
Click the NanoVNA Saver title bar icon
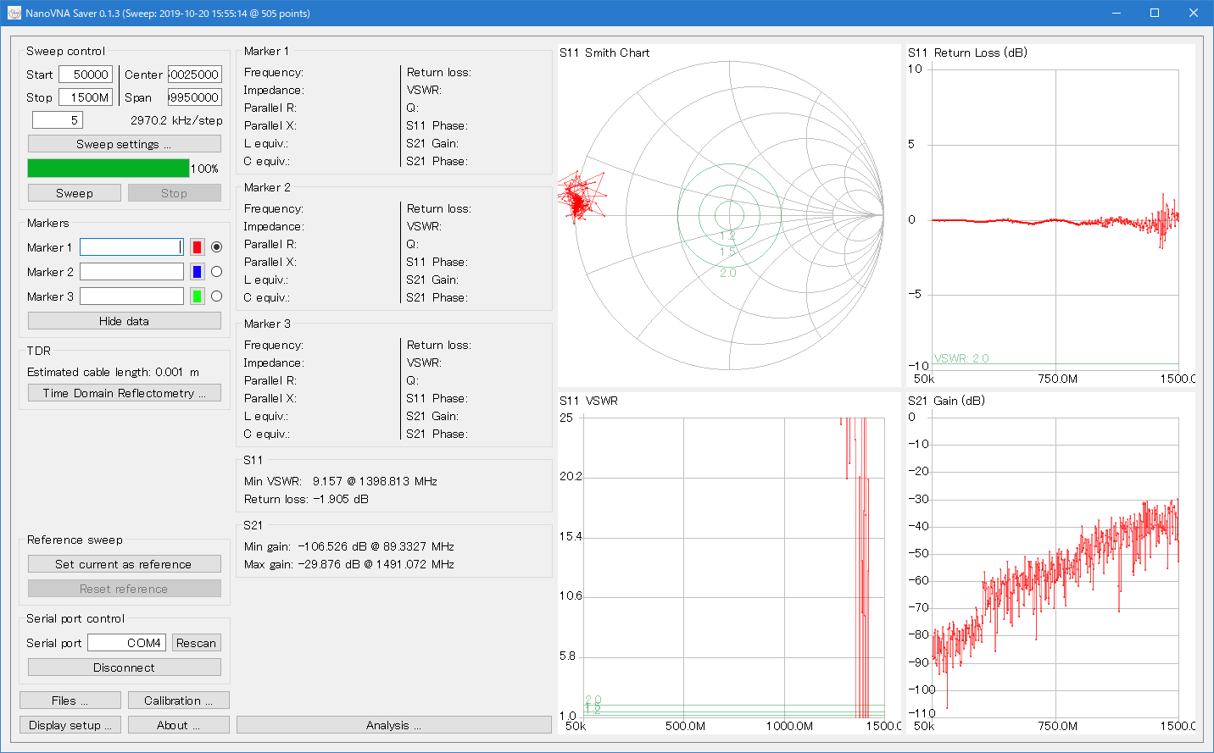click(14, 14)
